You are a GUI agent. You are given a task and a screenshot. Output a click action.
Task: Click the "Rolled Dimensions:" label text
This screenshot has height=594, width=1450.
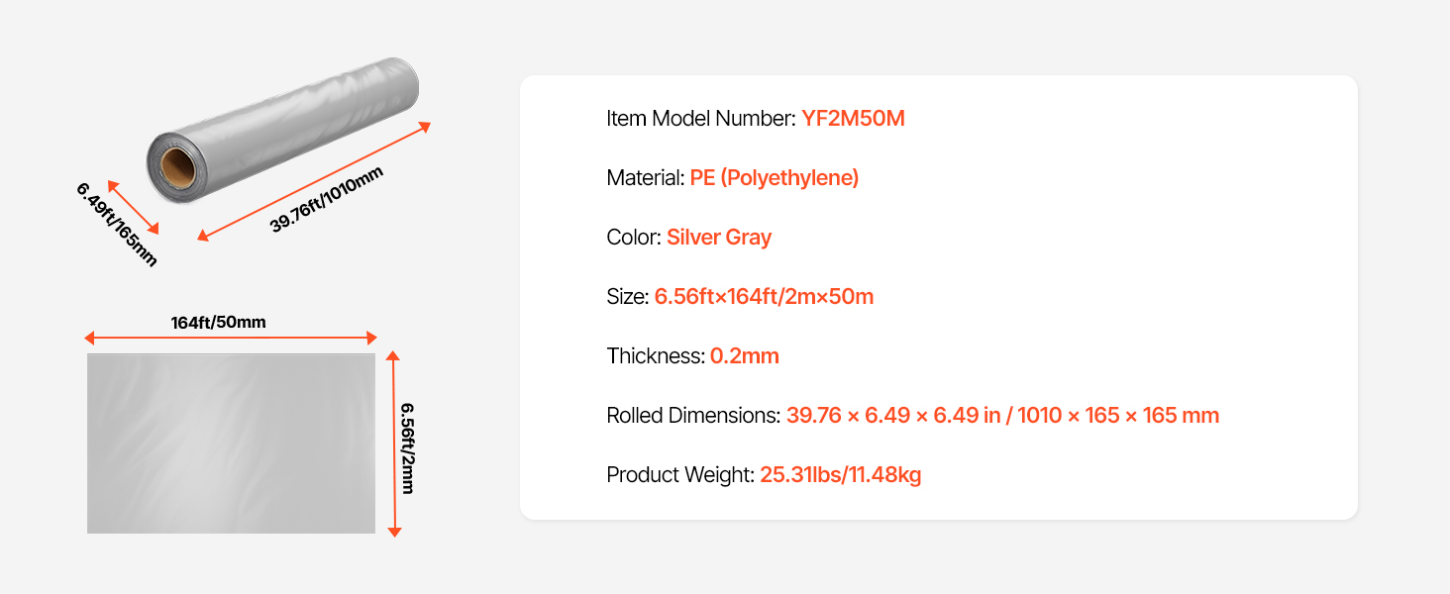point(693,416)
